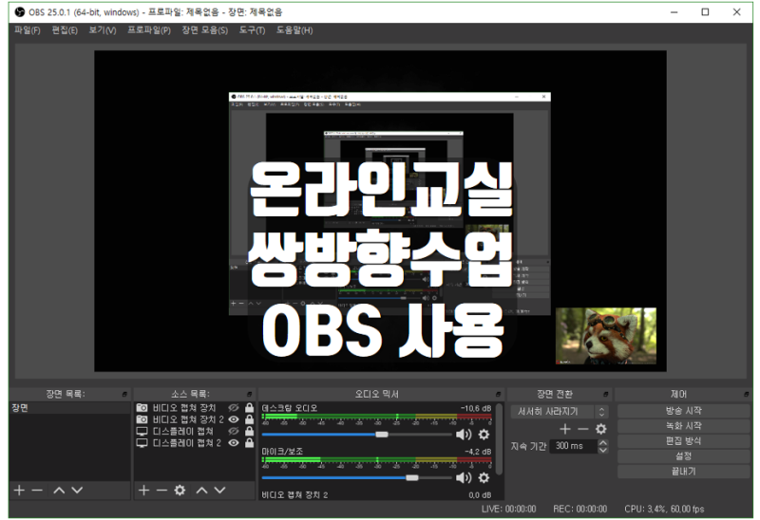
Task: Adjust the 마이크/보조 volume slider
Action: click(x=357, y=478)
